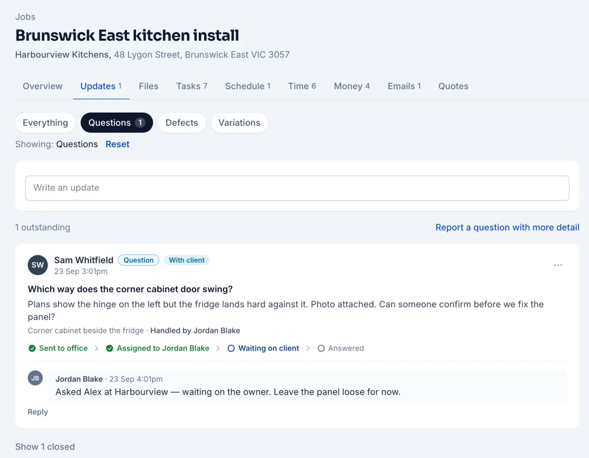
Task: Select the Assigned to Jordan Blake step
Action: (x=158, y=349)
